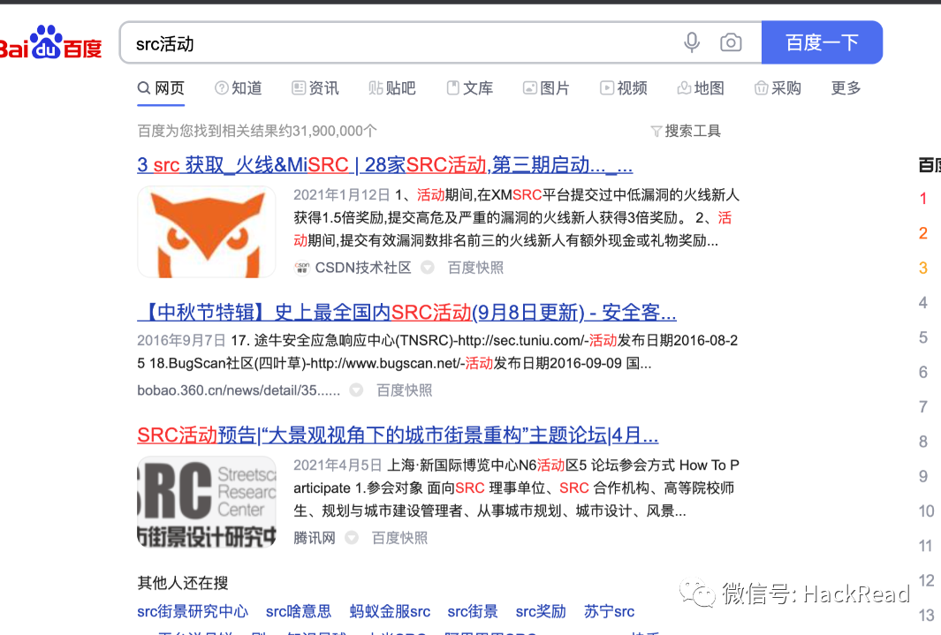The image size is (941, 635).
Task: Click hot list rank number 4
Action: [x=923, y=303]
